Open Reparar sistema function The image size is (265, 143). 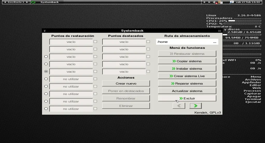coord(187,83)
